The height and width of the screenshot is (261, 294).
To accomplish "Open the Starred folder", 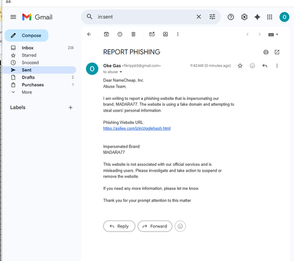I will tap(39, 55).
